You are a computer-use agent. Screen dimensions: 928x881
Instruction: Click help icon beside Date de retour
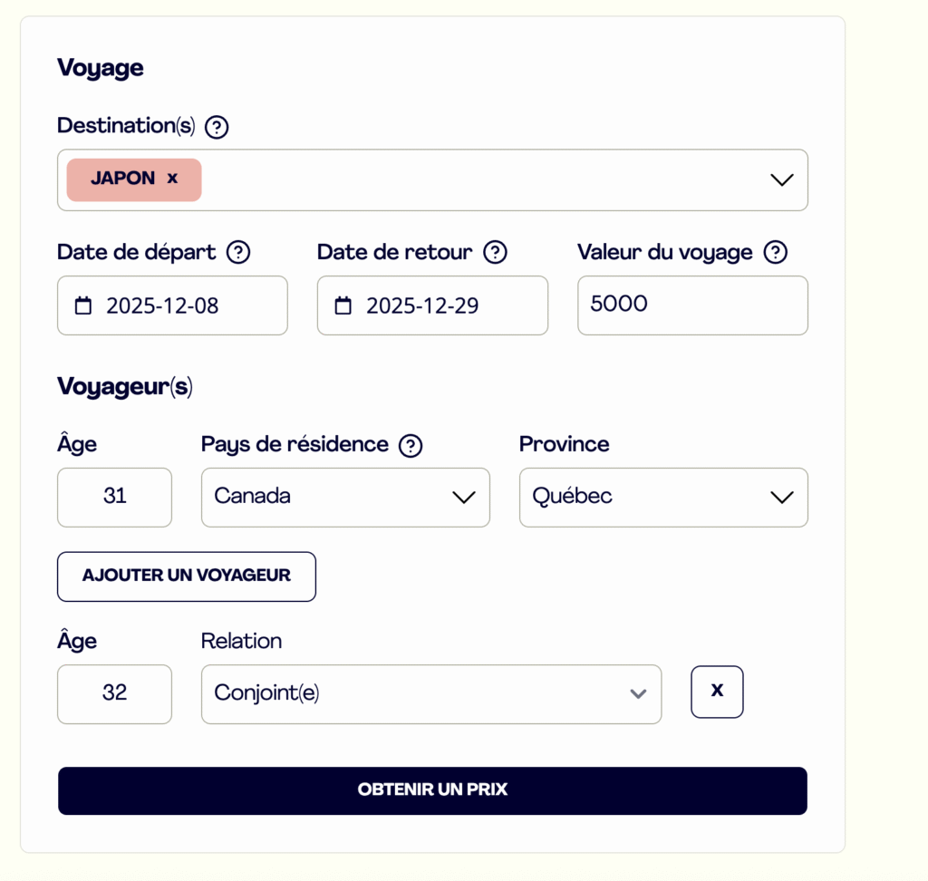[x=495, y=252]
